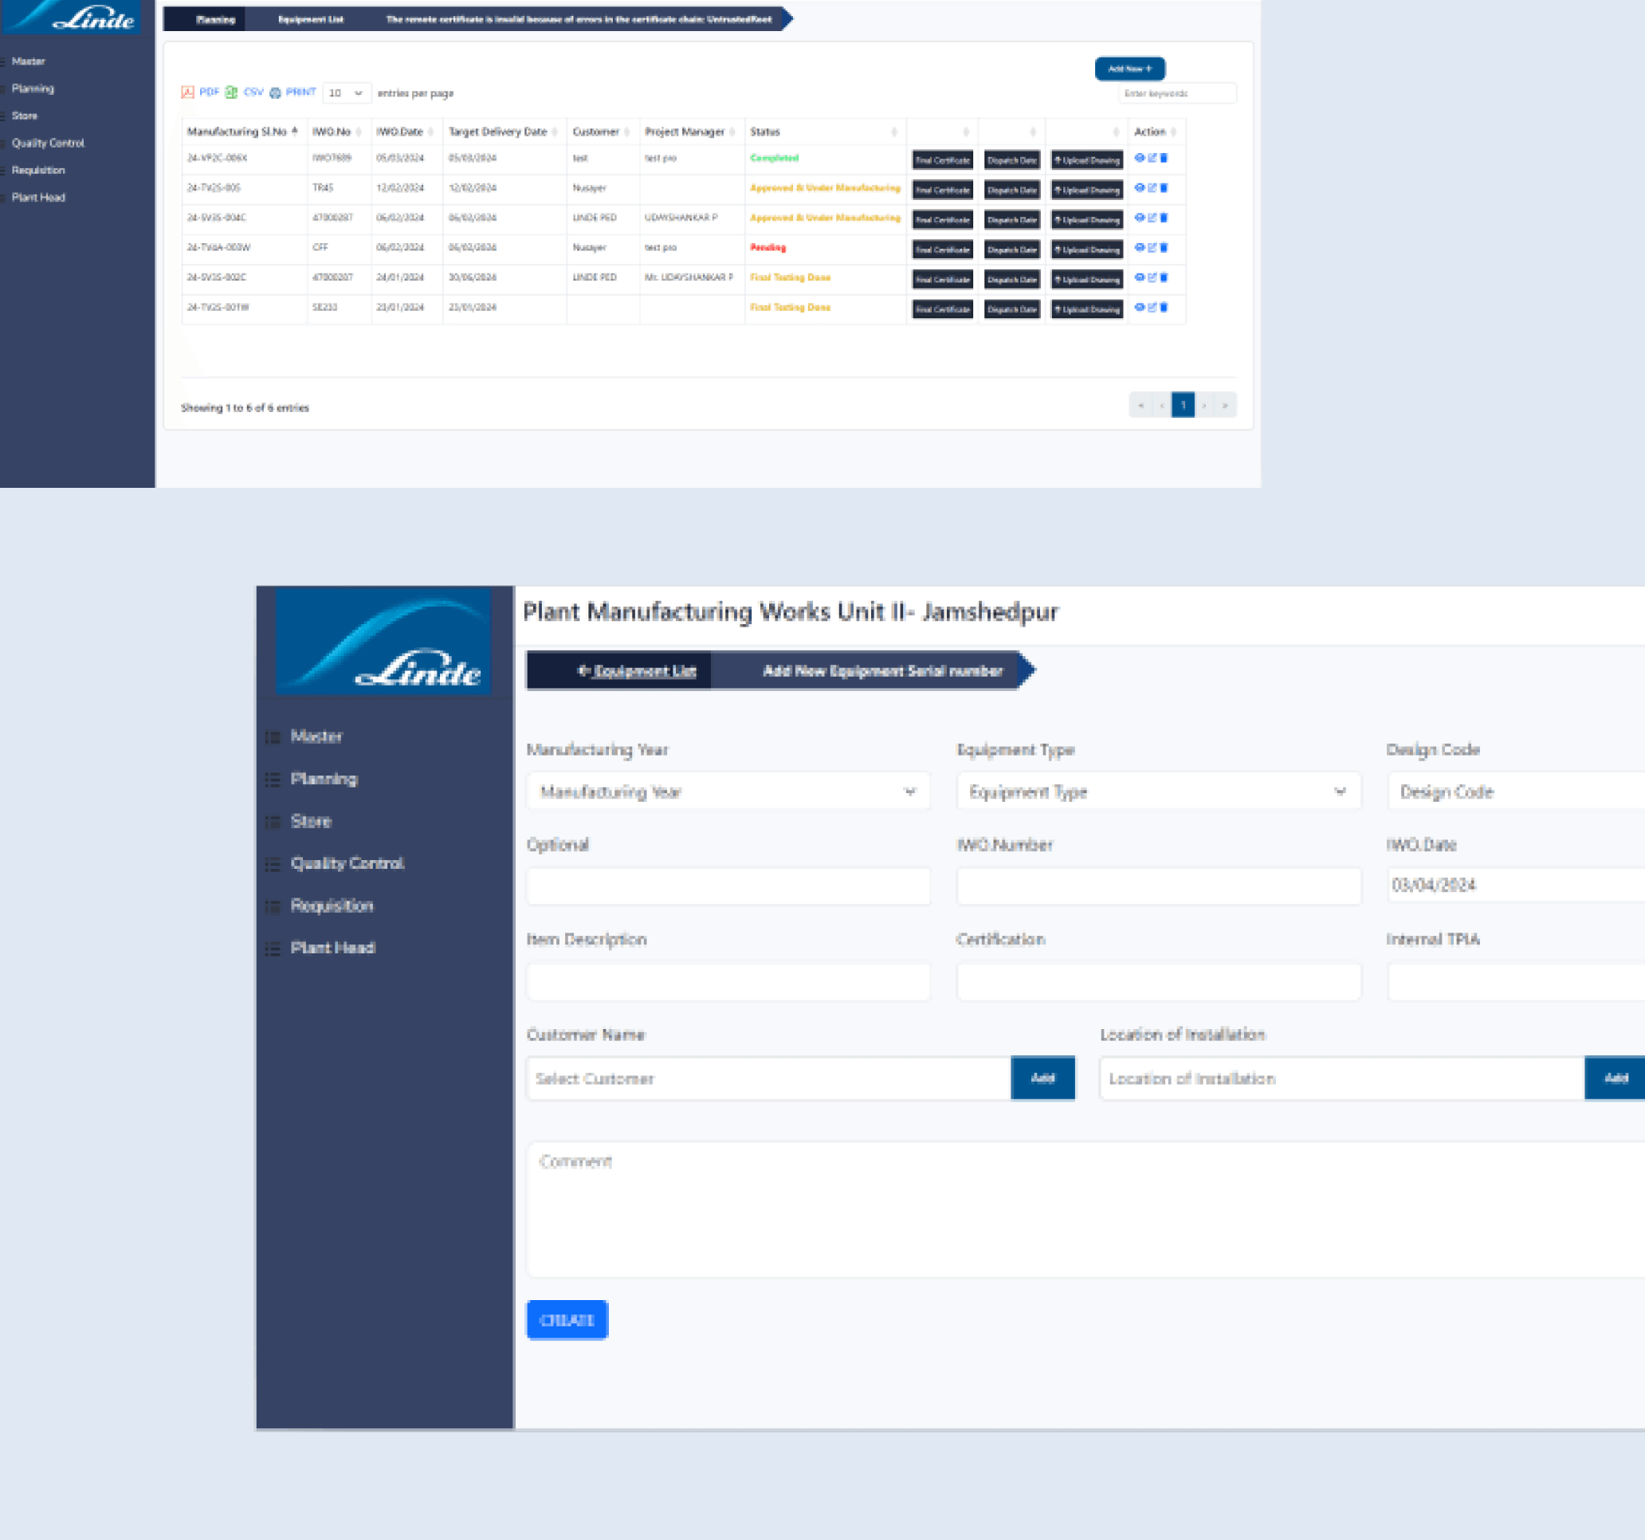
Task: Click the PDF export icon
Action: (188, 92)
